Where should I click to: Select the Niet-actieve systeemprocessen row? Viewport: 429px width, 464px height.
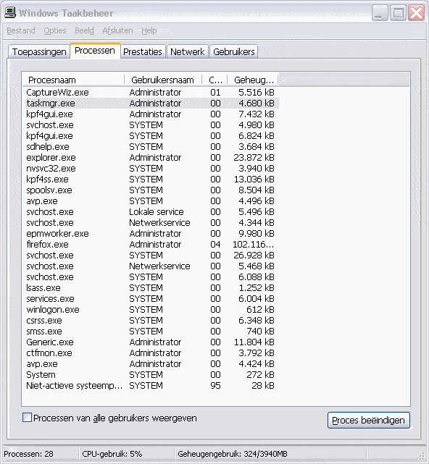coord(151,386)
